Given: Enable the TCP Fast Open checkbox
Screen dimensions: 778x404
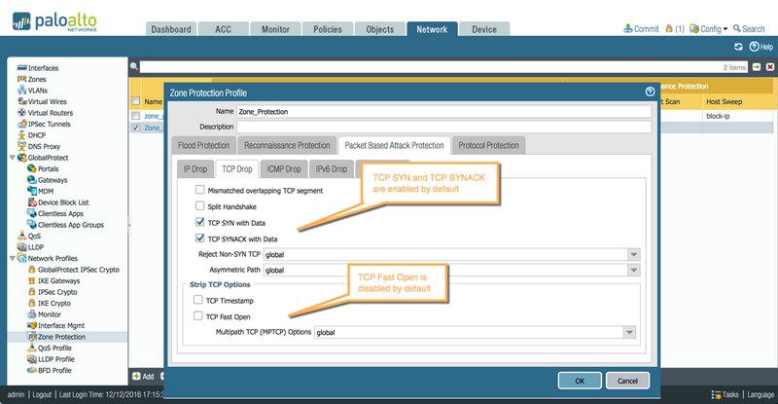Looking at the screenshot, I should (198, 316).
